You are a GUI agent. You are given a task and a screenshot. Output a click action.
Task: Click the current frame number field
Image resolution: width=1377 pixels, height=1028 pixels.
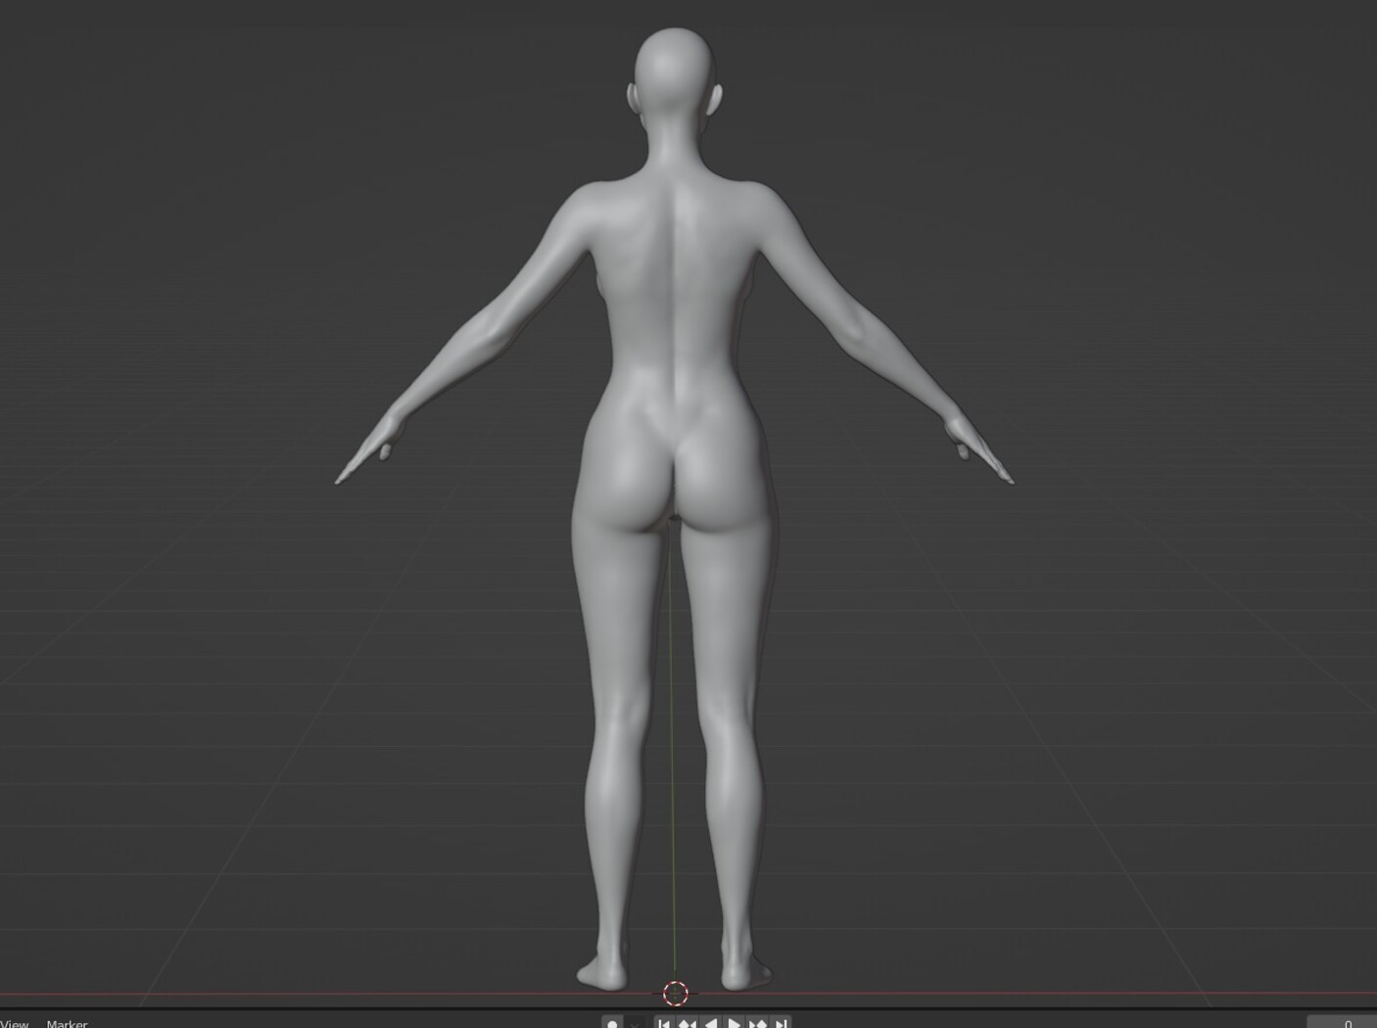1342,1023
